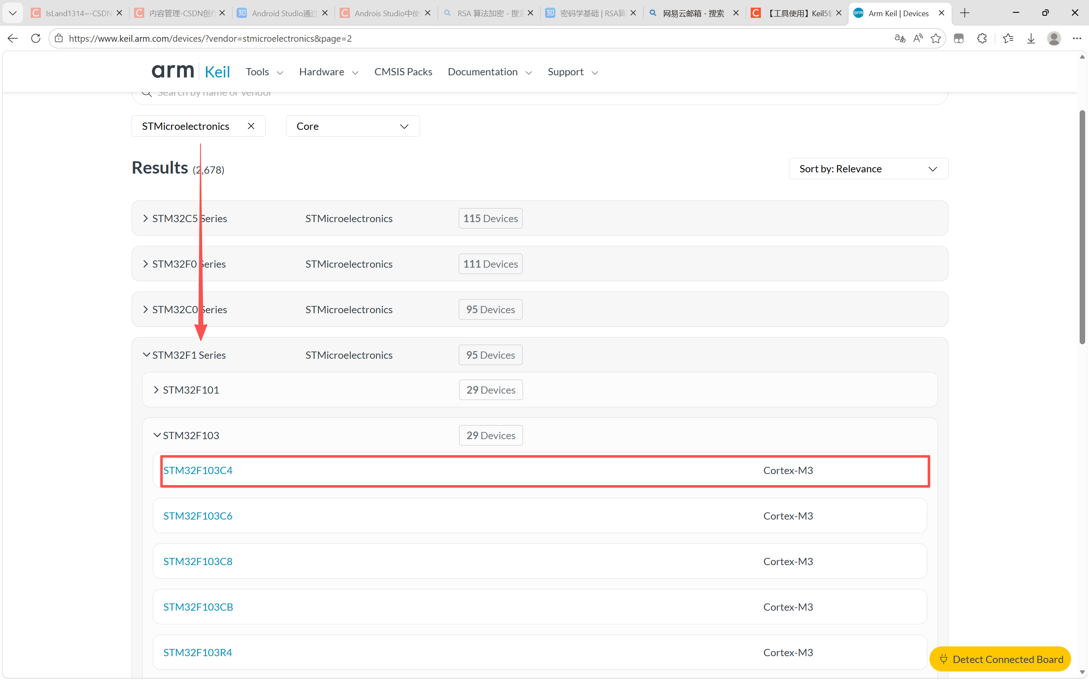Open the favorites list icon
Viewport: 1089px width, 680px height.
1008,38
